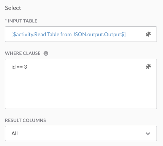Click the required asterisk beside INPUT TABLE
Screen dimensions: 163x146
click(x=6, y=20)
